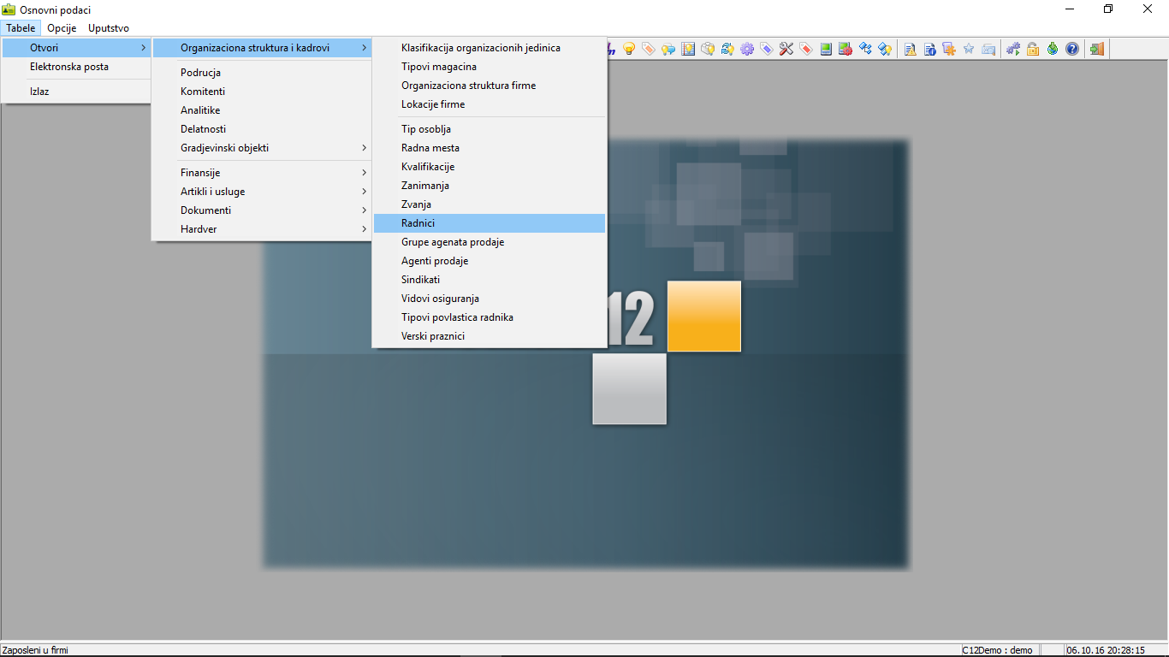Open the Opcije menu

click(x=62, y=28)
